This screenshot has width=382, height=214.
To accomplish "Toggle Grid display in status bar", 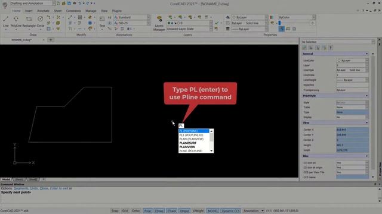I will tap(125, 211).
